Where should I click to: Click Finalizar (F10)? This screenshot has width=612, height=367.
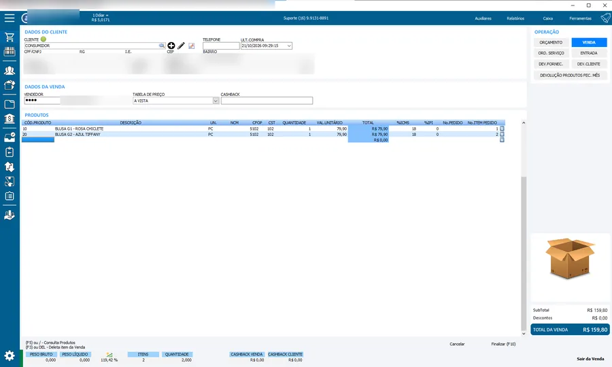503,344
